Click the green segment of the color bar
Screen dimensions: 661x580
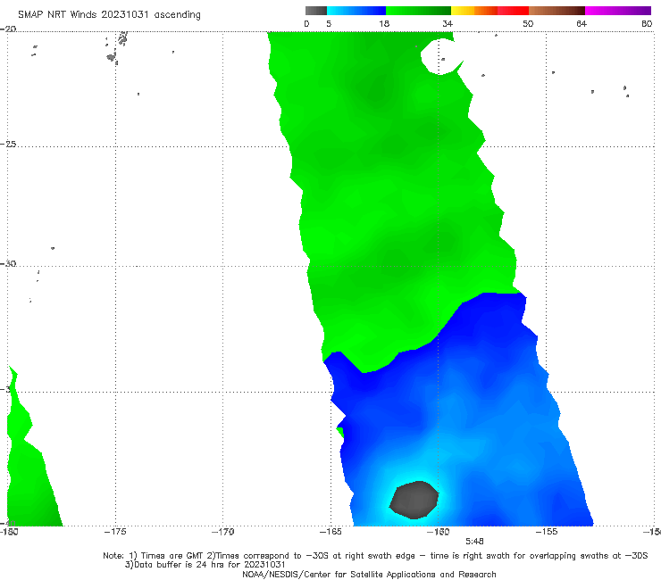(x=419, y=11)
